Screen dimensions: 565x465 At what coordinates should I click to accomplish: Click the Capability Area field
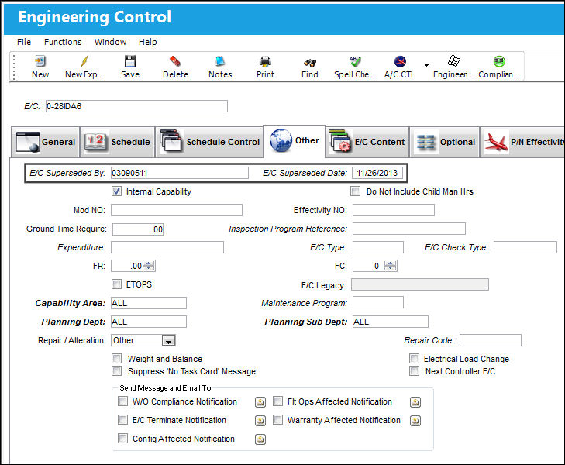click(149, 303)
